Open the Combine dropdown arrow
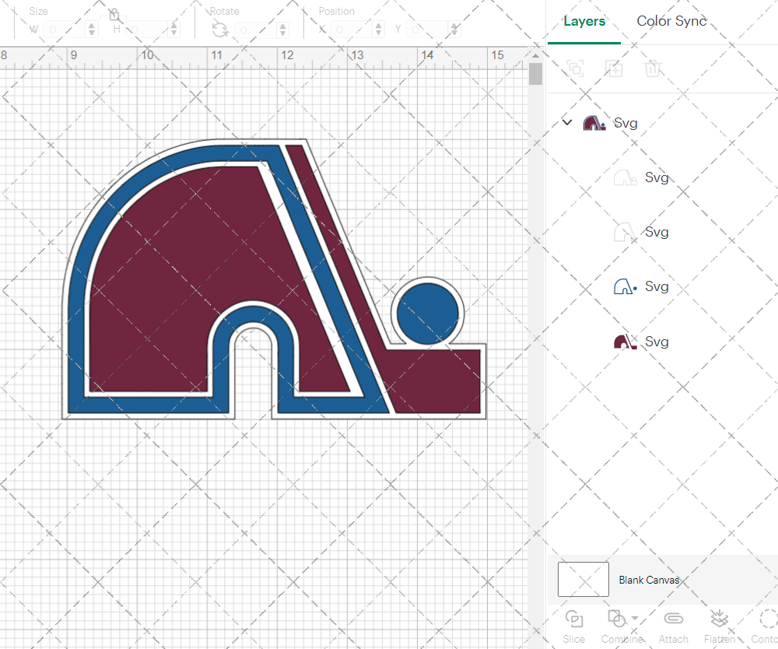This screenshot has width=778, height=649. click(635, 618)
